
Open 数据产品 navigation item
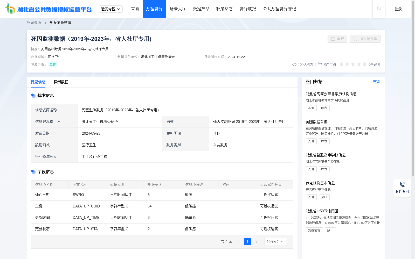point(201,9)
